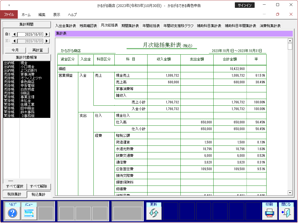298x223 pixels.
Task: Click the 集計対象帳簿 header button
Action: pos(27,57)
